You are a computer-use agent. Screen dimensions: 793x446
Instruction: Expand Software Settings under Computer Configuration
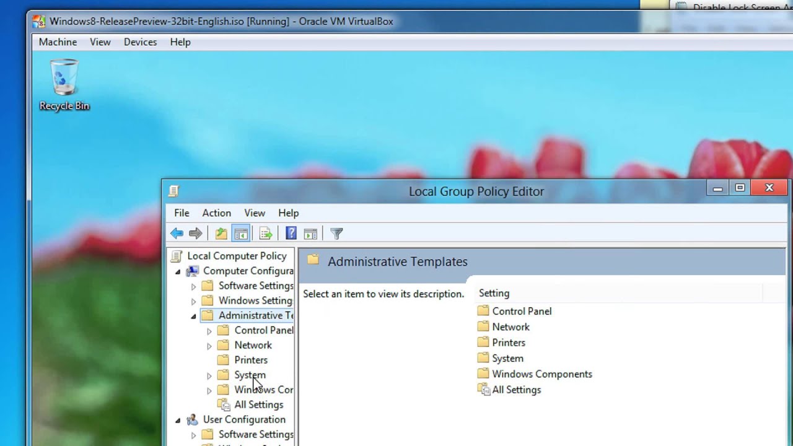click(x=193, y=286)
